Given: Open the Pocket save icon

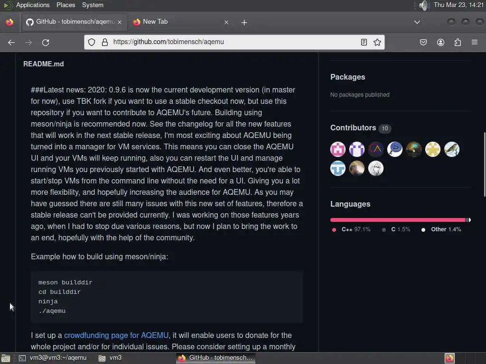Looking at the screenshot, I should coord(423,42).
